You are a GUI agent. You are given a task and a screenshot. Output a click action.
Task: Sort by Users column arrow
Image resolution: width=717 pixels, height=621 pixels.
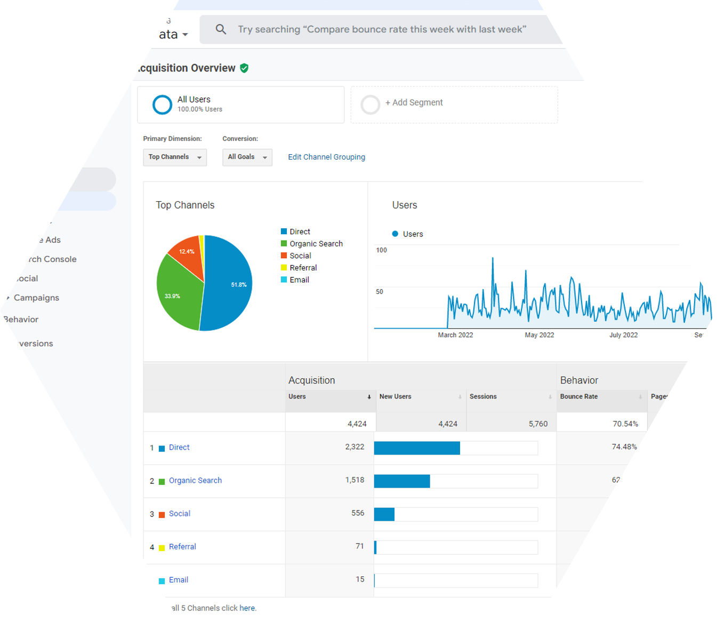click(369, 397)
